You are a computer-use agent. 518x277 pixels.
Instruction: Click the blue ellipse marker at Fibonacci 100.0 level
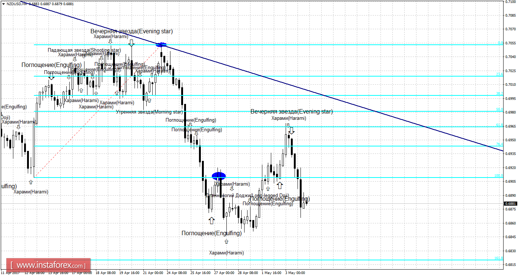pyautogui.click(x=219, y=176)
